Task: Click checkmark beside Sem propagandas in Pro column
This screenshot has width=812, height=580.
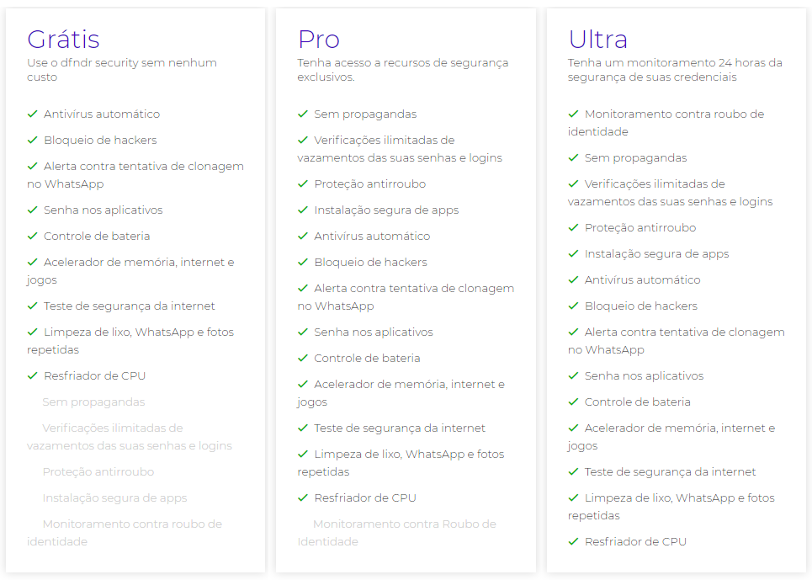Action: coord(303,114)
